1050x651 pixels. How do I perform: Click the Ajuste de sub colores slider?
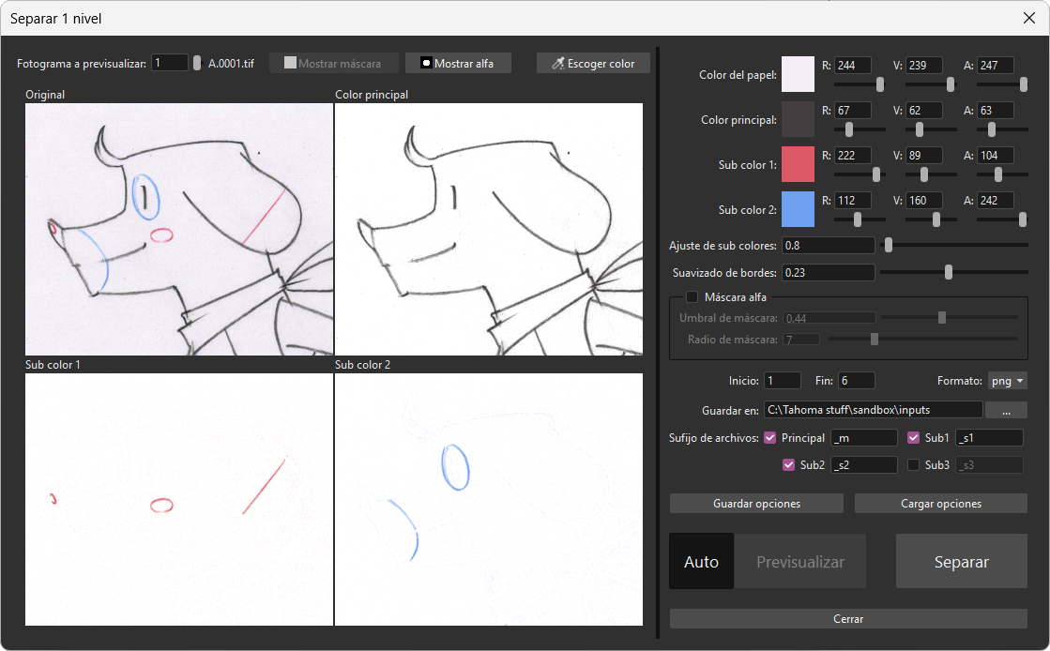pos(954,245)
